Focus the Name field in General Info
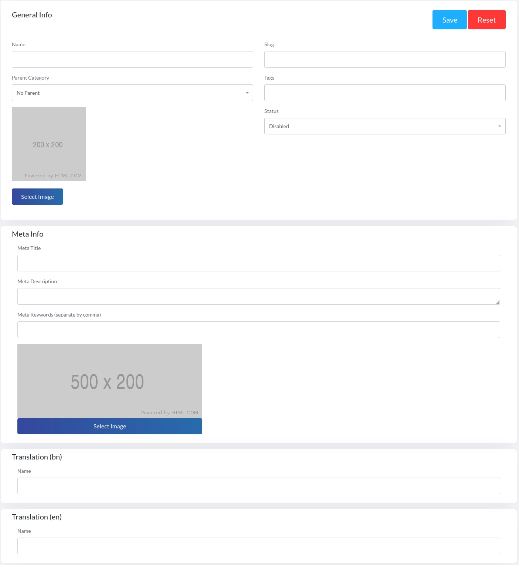This screenshot has width=519, height=565. (x=132, y=60)
